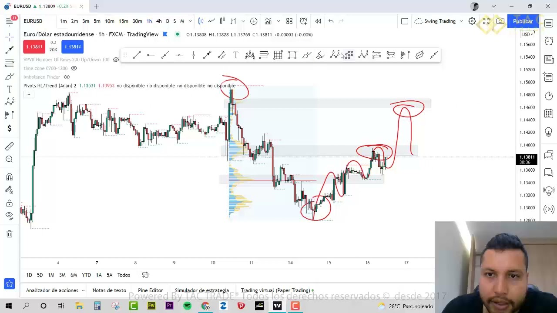The image size is (557, 313).
Task: Toggle visibility of time zone 0700-1200 indicator
Action: click(x=74, y=68)
